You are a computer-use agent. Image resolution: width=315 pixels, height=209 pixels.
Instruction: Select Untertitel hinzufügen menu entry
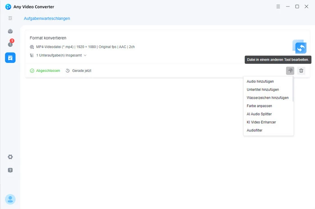(x=262, y=89)
